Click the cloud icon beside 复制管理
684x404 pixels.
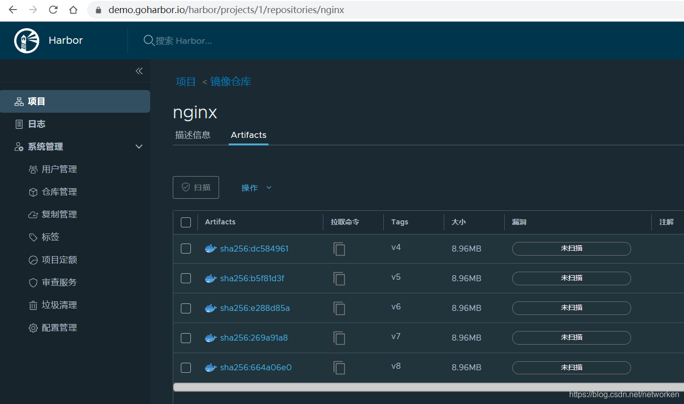33,215
